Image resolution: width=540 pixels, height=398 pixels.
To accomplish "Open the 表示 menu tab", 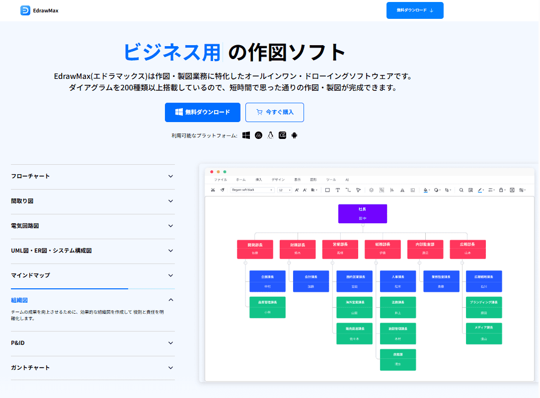I will point(297,180).
